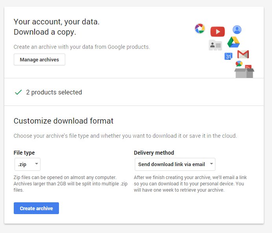Click the Customize download format heading
Screen dimensions: 272x233
pyautogui.click(x=63, y=121)
